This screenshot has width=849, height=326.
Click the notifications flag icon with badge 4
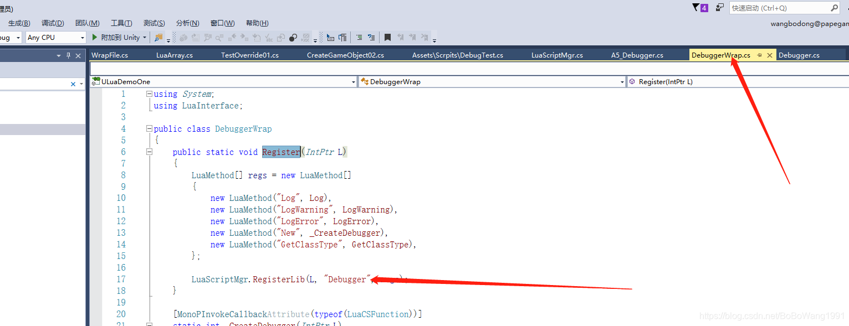(700, 8)
